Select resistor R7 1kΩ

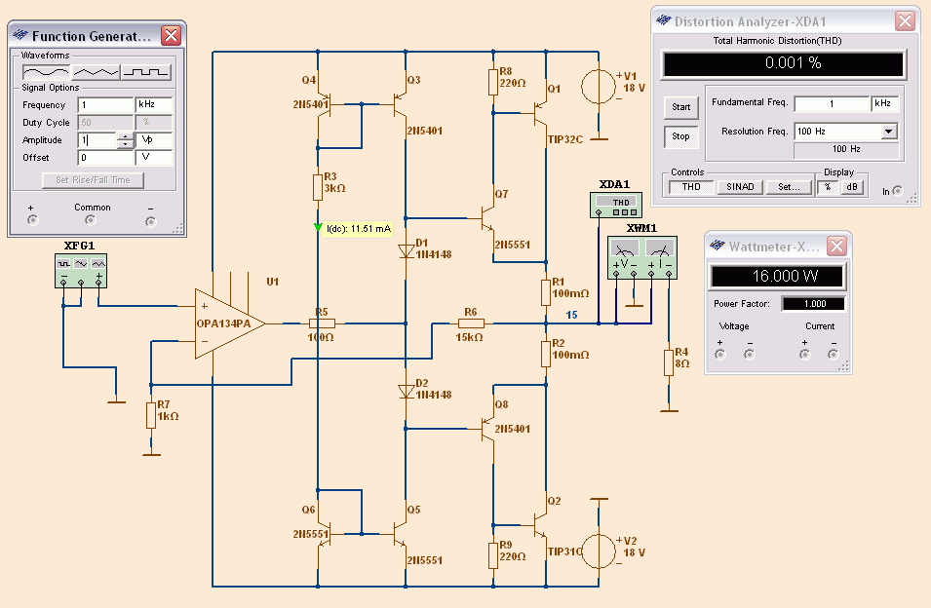click(151, 415)
